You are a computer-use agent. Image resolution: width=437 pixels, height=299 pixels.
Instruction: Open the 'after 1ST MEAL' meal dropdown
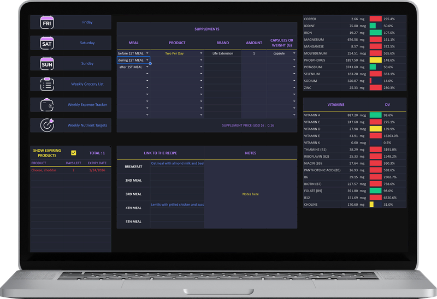pos(147,67)
